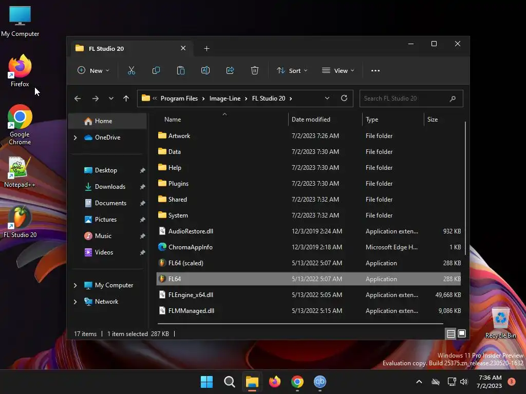Click Firefox icon in taskbar
The width and height of the screenshot is (526, 394).
[x=275, y=382]
